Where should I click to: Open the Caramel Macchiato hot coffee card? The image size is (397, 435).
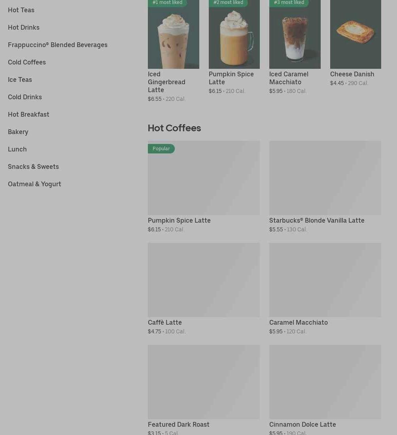pos(325,289)
